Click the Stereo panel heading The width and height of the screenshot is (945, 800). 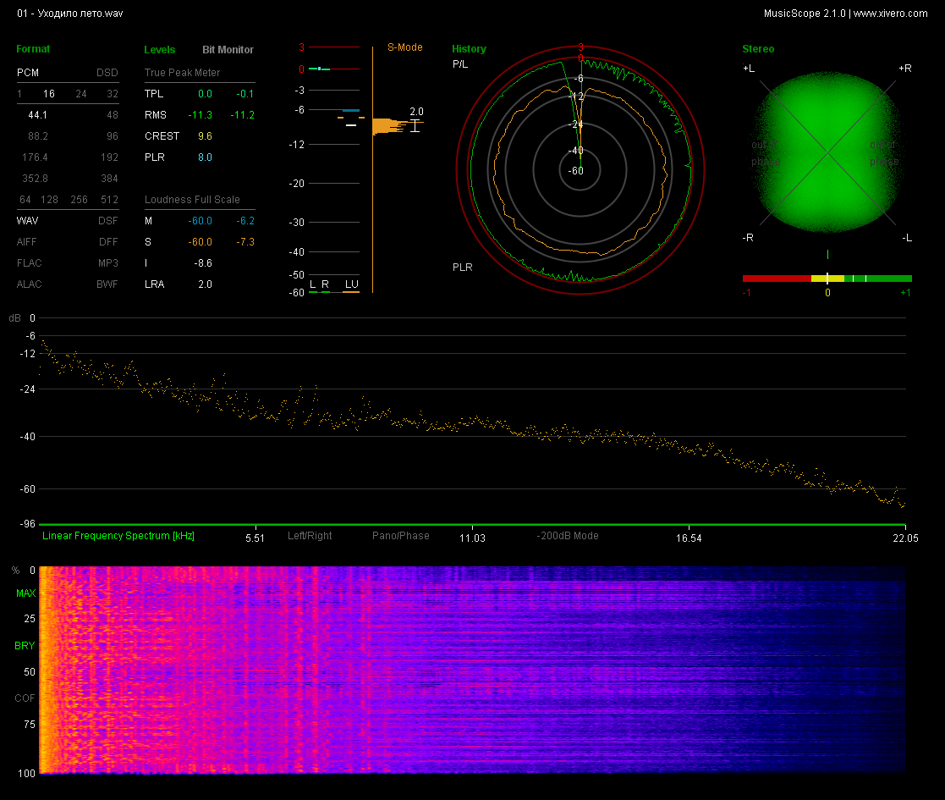(x=758, y=49)
